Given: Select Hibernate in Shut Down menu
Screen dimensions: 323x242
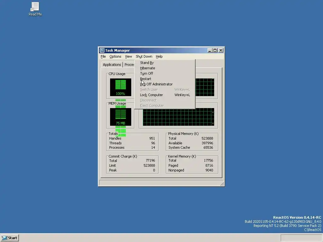Looking at the screenshot, I should click(165, 68).
